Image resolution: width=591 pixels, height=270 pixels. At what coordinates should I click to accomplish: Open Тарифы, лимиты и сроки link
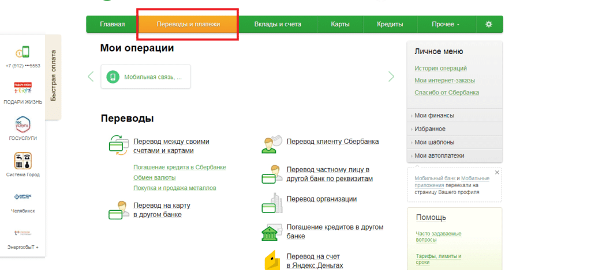pos(439,259)
